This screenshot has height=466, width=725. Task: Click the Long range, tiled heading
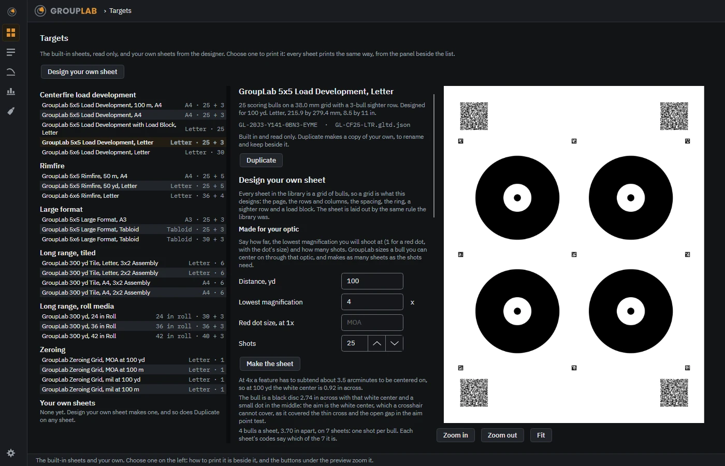[68, 253]
